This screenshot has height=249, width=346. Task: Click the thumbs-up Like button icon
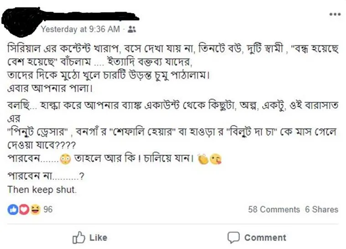tap(79, 238)
